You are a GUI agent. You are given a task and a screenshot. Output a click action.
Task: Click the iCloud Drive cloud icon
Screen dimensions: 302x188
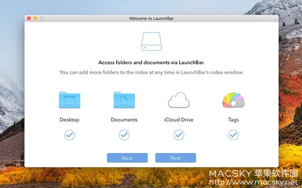pyautogui.click(x=179, y=100)
